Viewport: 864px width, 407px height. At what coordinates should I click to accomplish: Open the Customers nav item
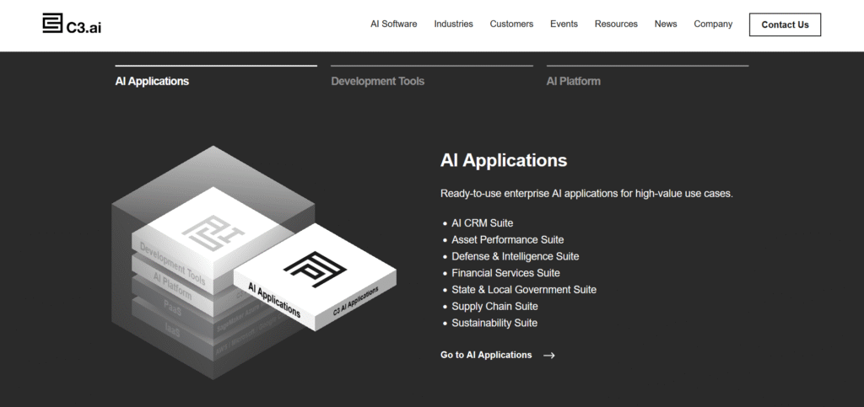(511, 24)
